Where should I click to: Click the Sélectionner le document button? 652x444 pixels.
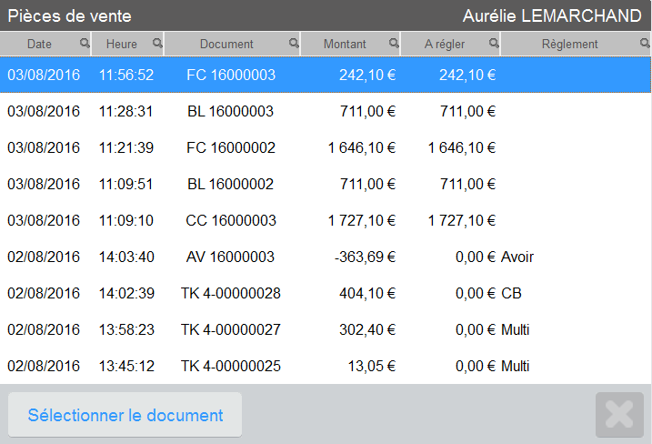click(125, 415)
